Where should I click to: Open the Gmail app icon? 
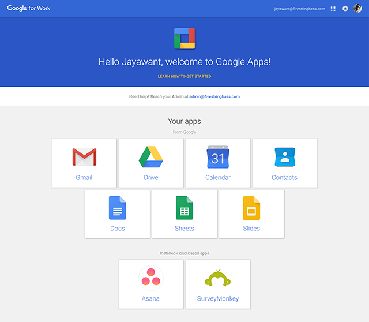[84, 157]
